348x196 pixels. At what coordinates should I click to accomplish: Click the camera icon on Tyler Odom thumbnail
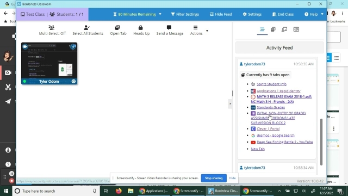25,46
